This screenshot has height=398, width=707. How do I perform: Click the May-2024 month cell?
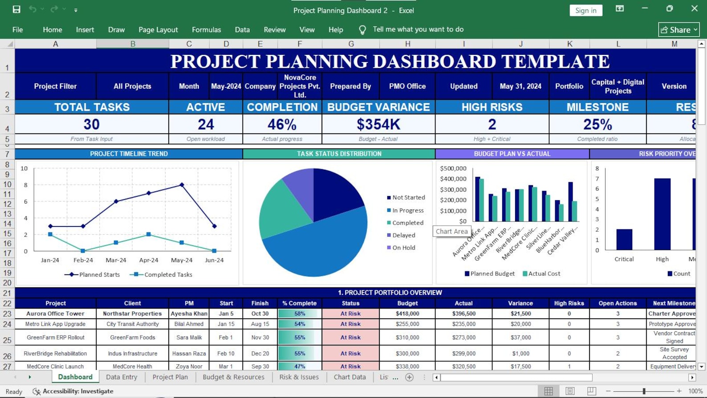tap(226, 86)
